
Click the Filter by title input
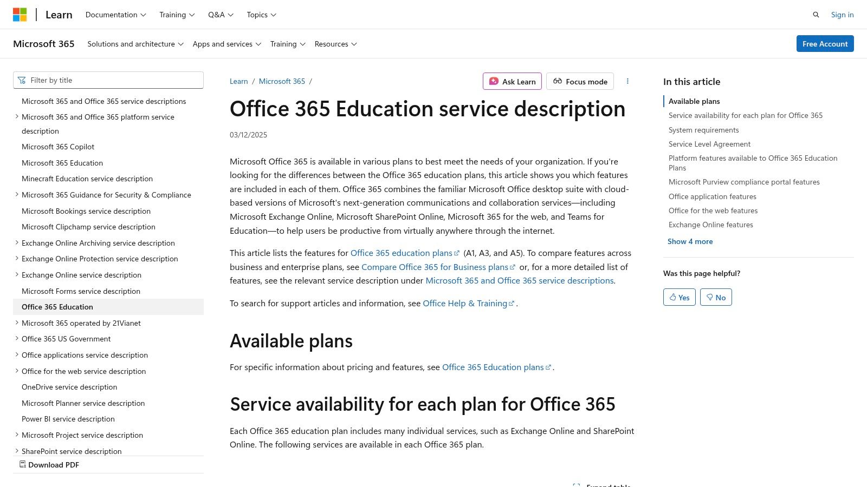108,80
